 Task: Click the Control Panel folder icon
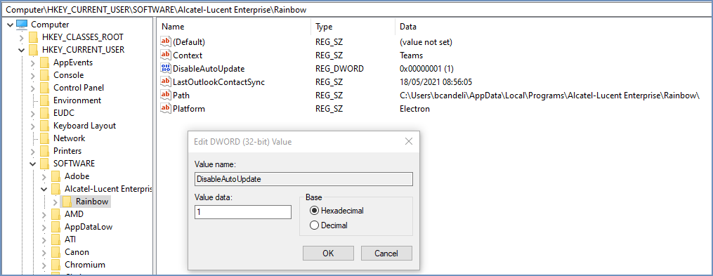(44, 88)
